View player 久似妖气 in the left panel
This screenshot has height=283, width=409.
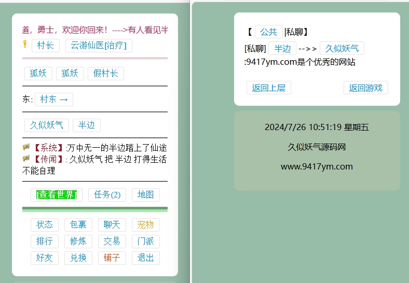(x=47, y=125)
